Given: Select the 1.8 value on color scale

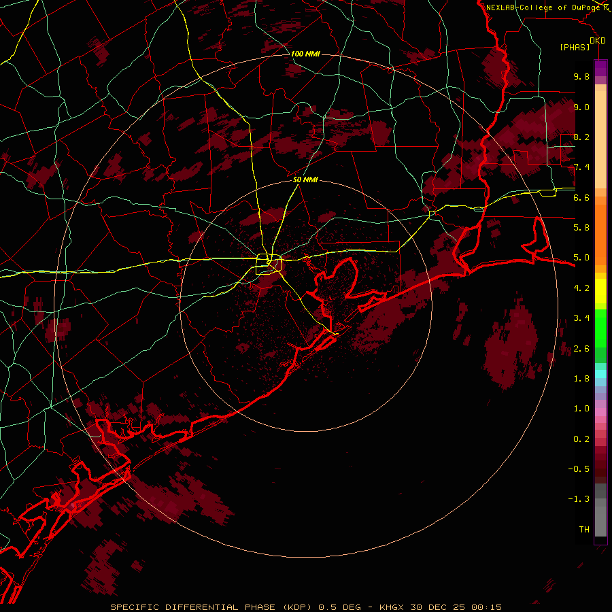Looking at the screenshot, I should pos(581,378).
